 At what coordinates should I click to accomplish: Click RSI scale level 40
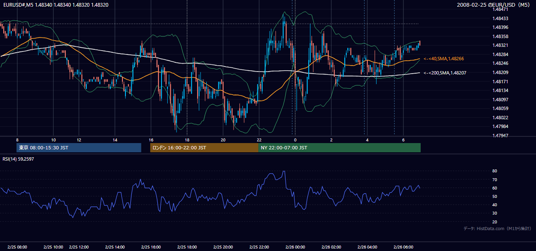(495, 205)
